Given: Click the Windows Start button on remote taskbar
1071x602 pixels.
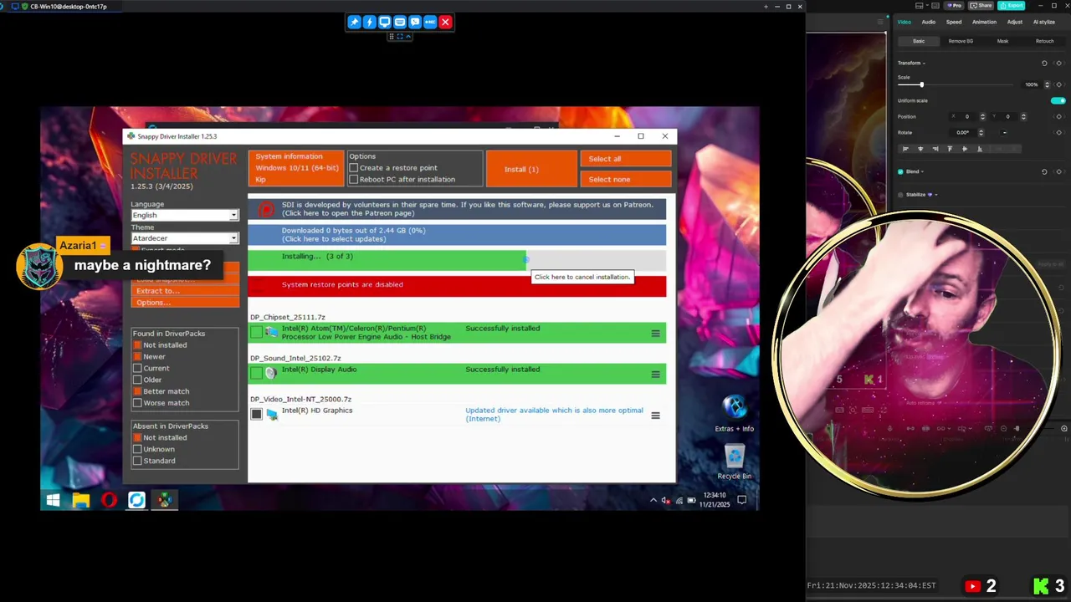Looking at the screenshot, I should click(x=53, y=500).
